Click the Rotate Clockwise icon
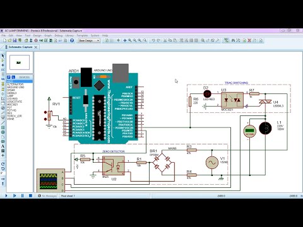Screen dimensions: 303x227 pyautogui.click(x=3, y=164)
